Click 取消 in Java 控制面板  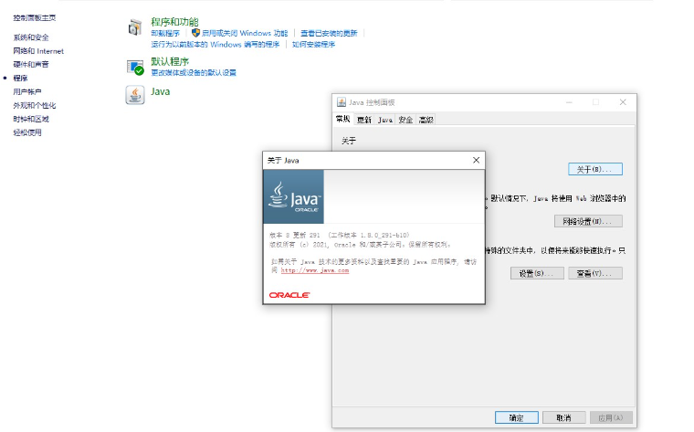(x=564, y=417)
